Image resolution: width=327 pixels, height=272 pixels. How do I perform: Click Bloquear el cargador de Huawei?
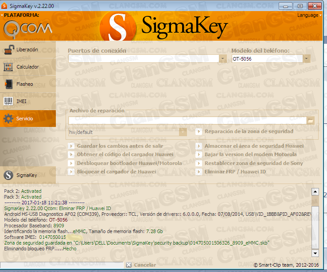coord(112,172)
